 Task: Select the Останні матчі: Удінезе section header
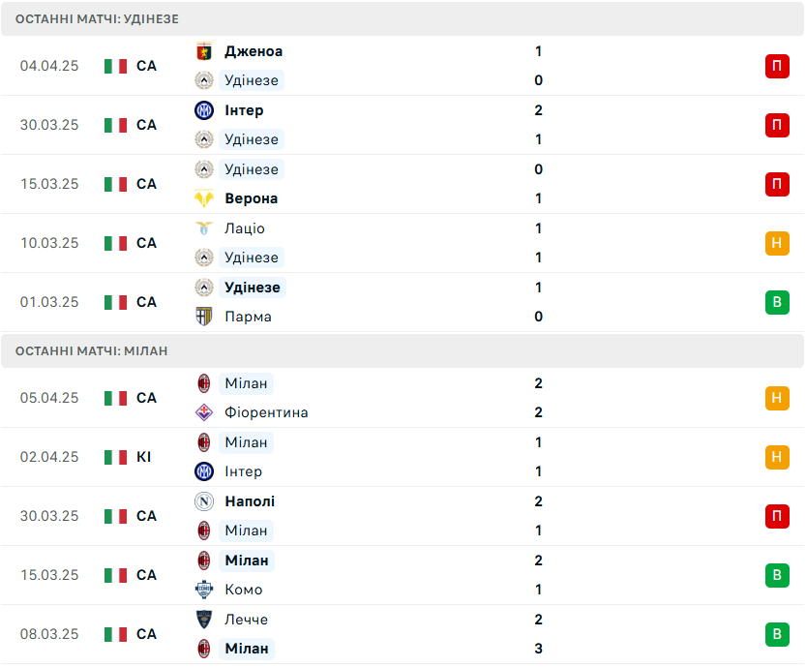tap(403, 19)
